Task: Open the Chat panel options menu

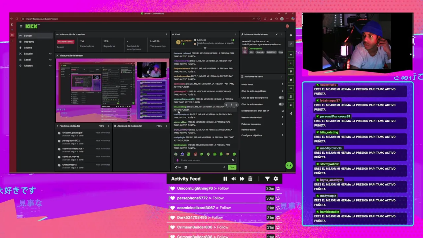Action: point(236,34)
